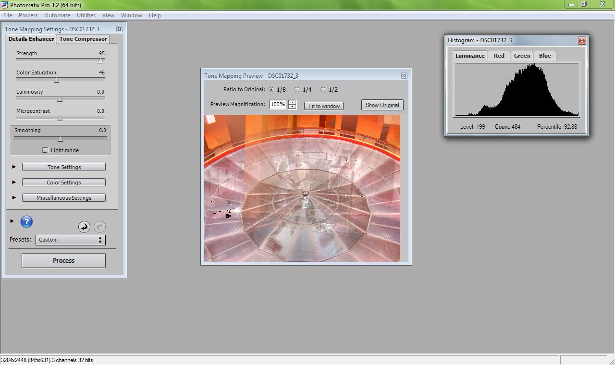Click the blue help question mark icon
The width and height of the screenshot is (615, 365).
(26, 221)
